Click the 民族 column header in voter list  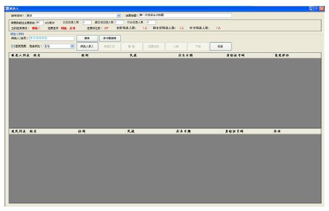pos(131,131)
